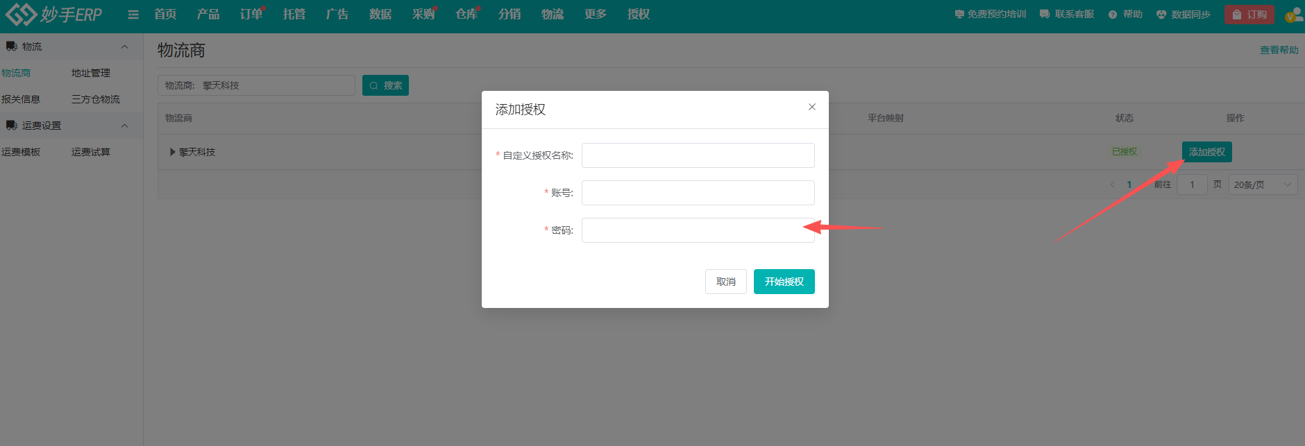The image size is (1305, 446).
Task: Click the 操作 column header
Action: click(1236, 118)
